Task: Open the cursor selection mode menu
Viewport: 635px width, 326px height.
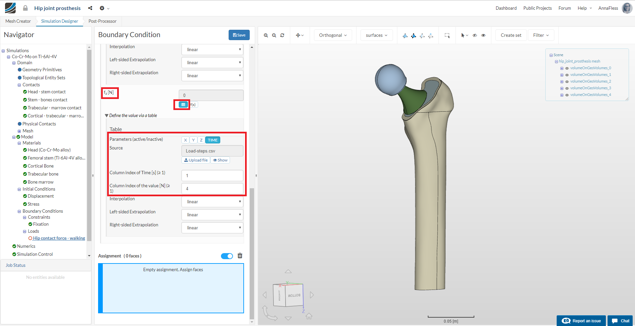Action: tap(465, 35)
